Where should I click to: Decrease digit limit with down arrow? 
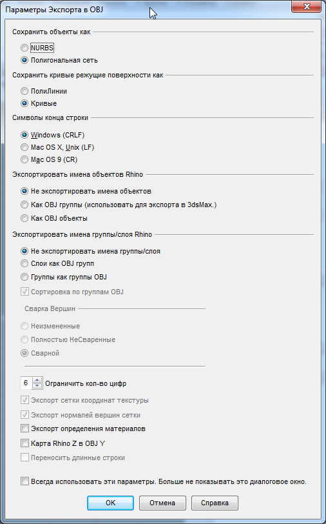[x=38, y=386]
